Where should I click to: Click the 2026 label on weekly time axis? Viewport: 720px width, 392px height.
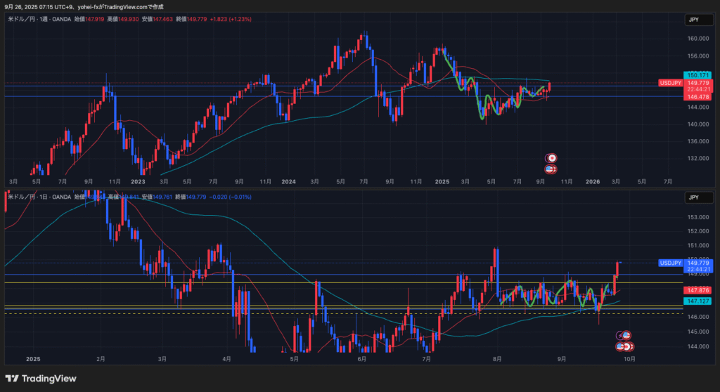(593, 181)
